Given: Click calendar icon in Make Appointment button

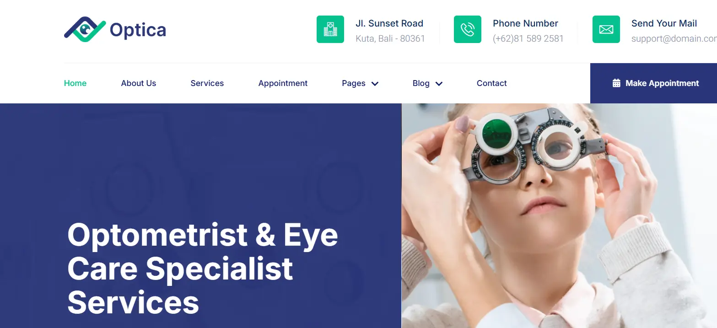Looking at the screenshot, I should click(616, 83).
